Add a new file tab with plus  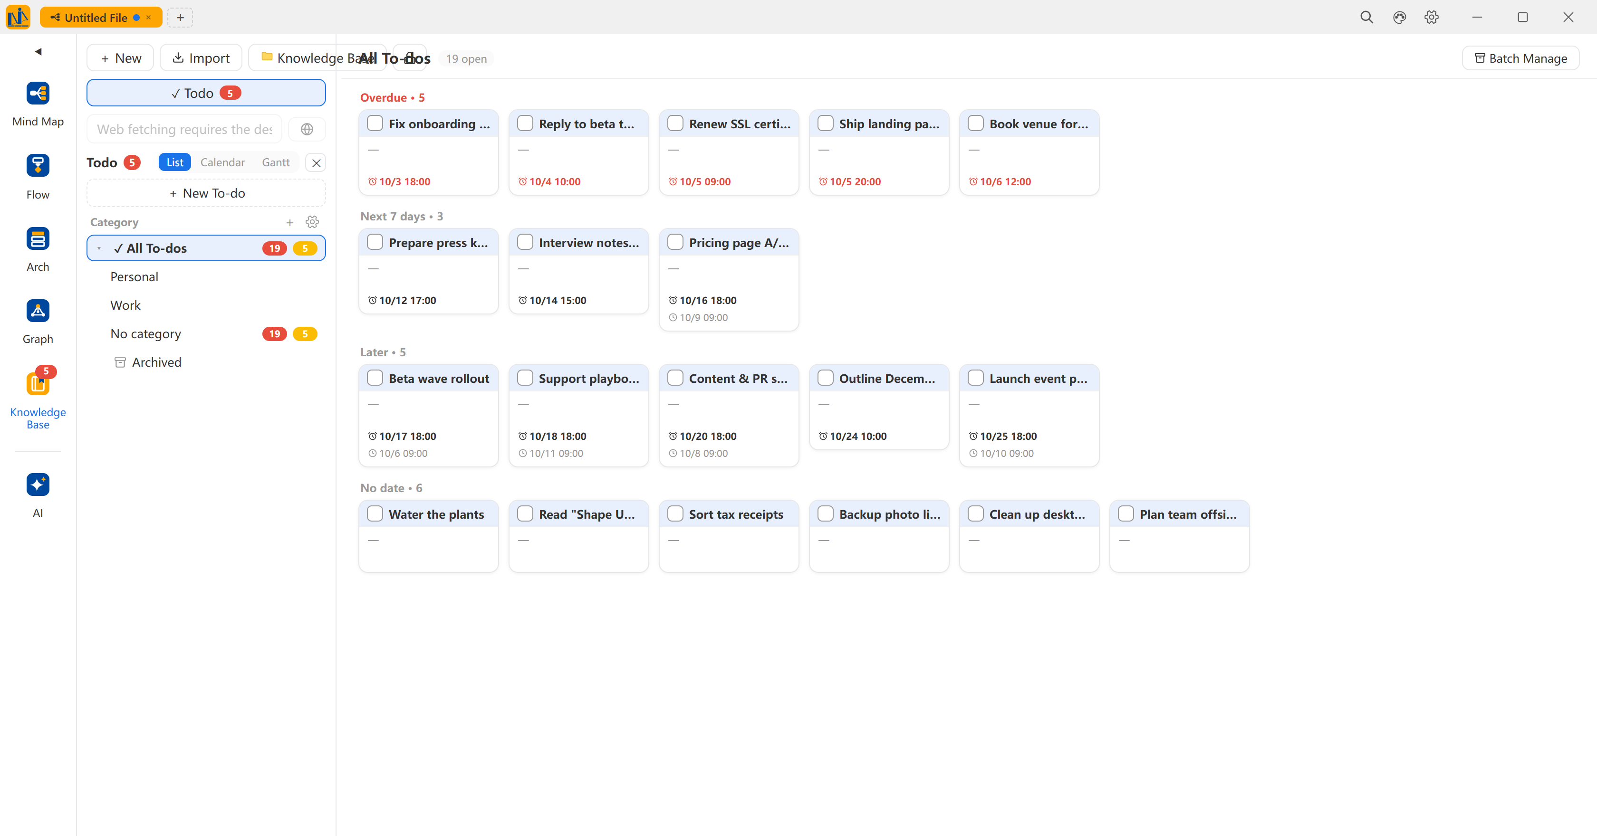coord(181,18)
